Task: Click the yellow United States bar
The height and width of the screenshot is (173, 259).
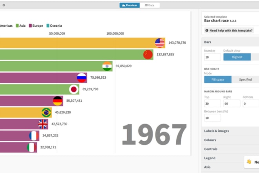Action: point(82,43)
